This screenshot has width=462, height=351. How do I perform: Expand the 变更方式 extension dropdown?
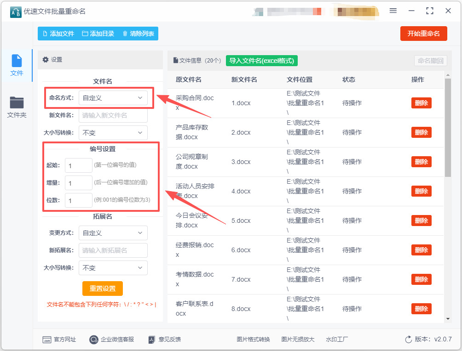tap(113, 233)
